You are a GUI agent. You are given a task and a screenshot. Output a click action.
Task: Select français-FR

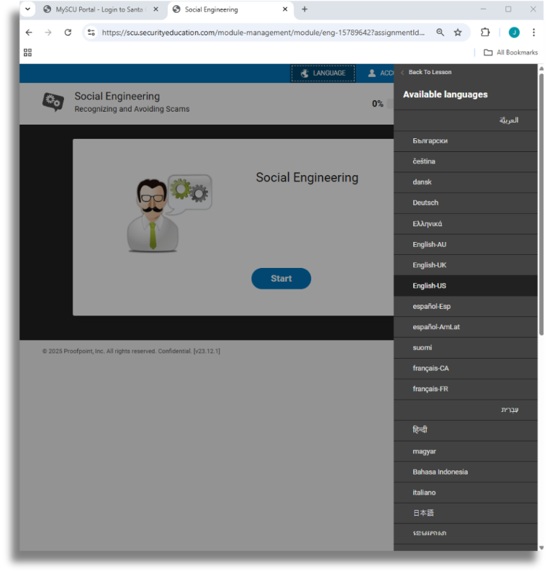click(466, 389)
